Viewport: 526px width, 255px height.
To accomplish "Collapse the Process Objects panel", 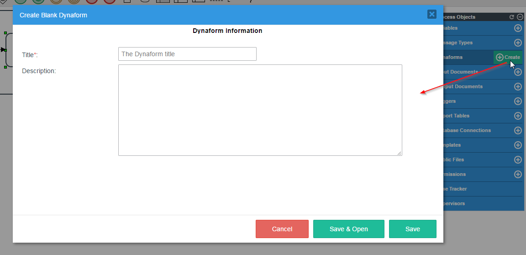I will click(520, 17).
